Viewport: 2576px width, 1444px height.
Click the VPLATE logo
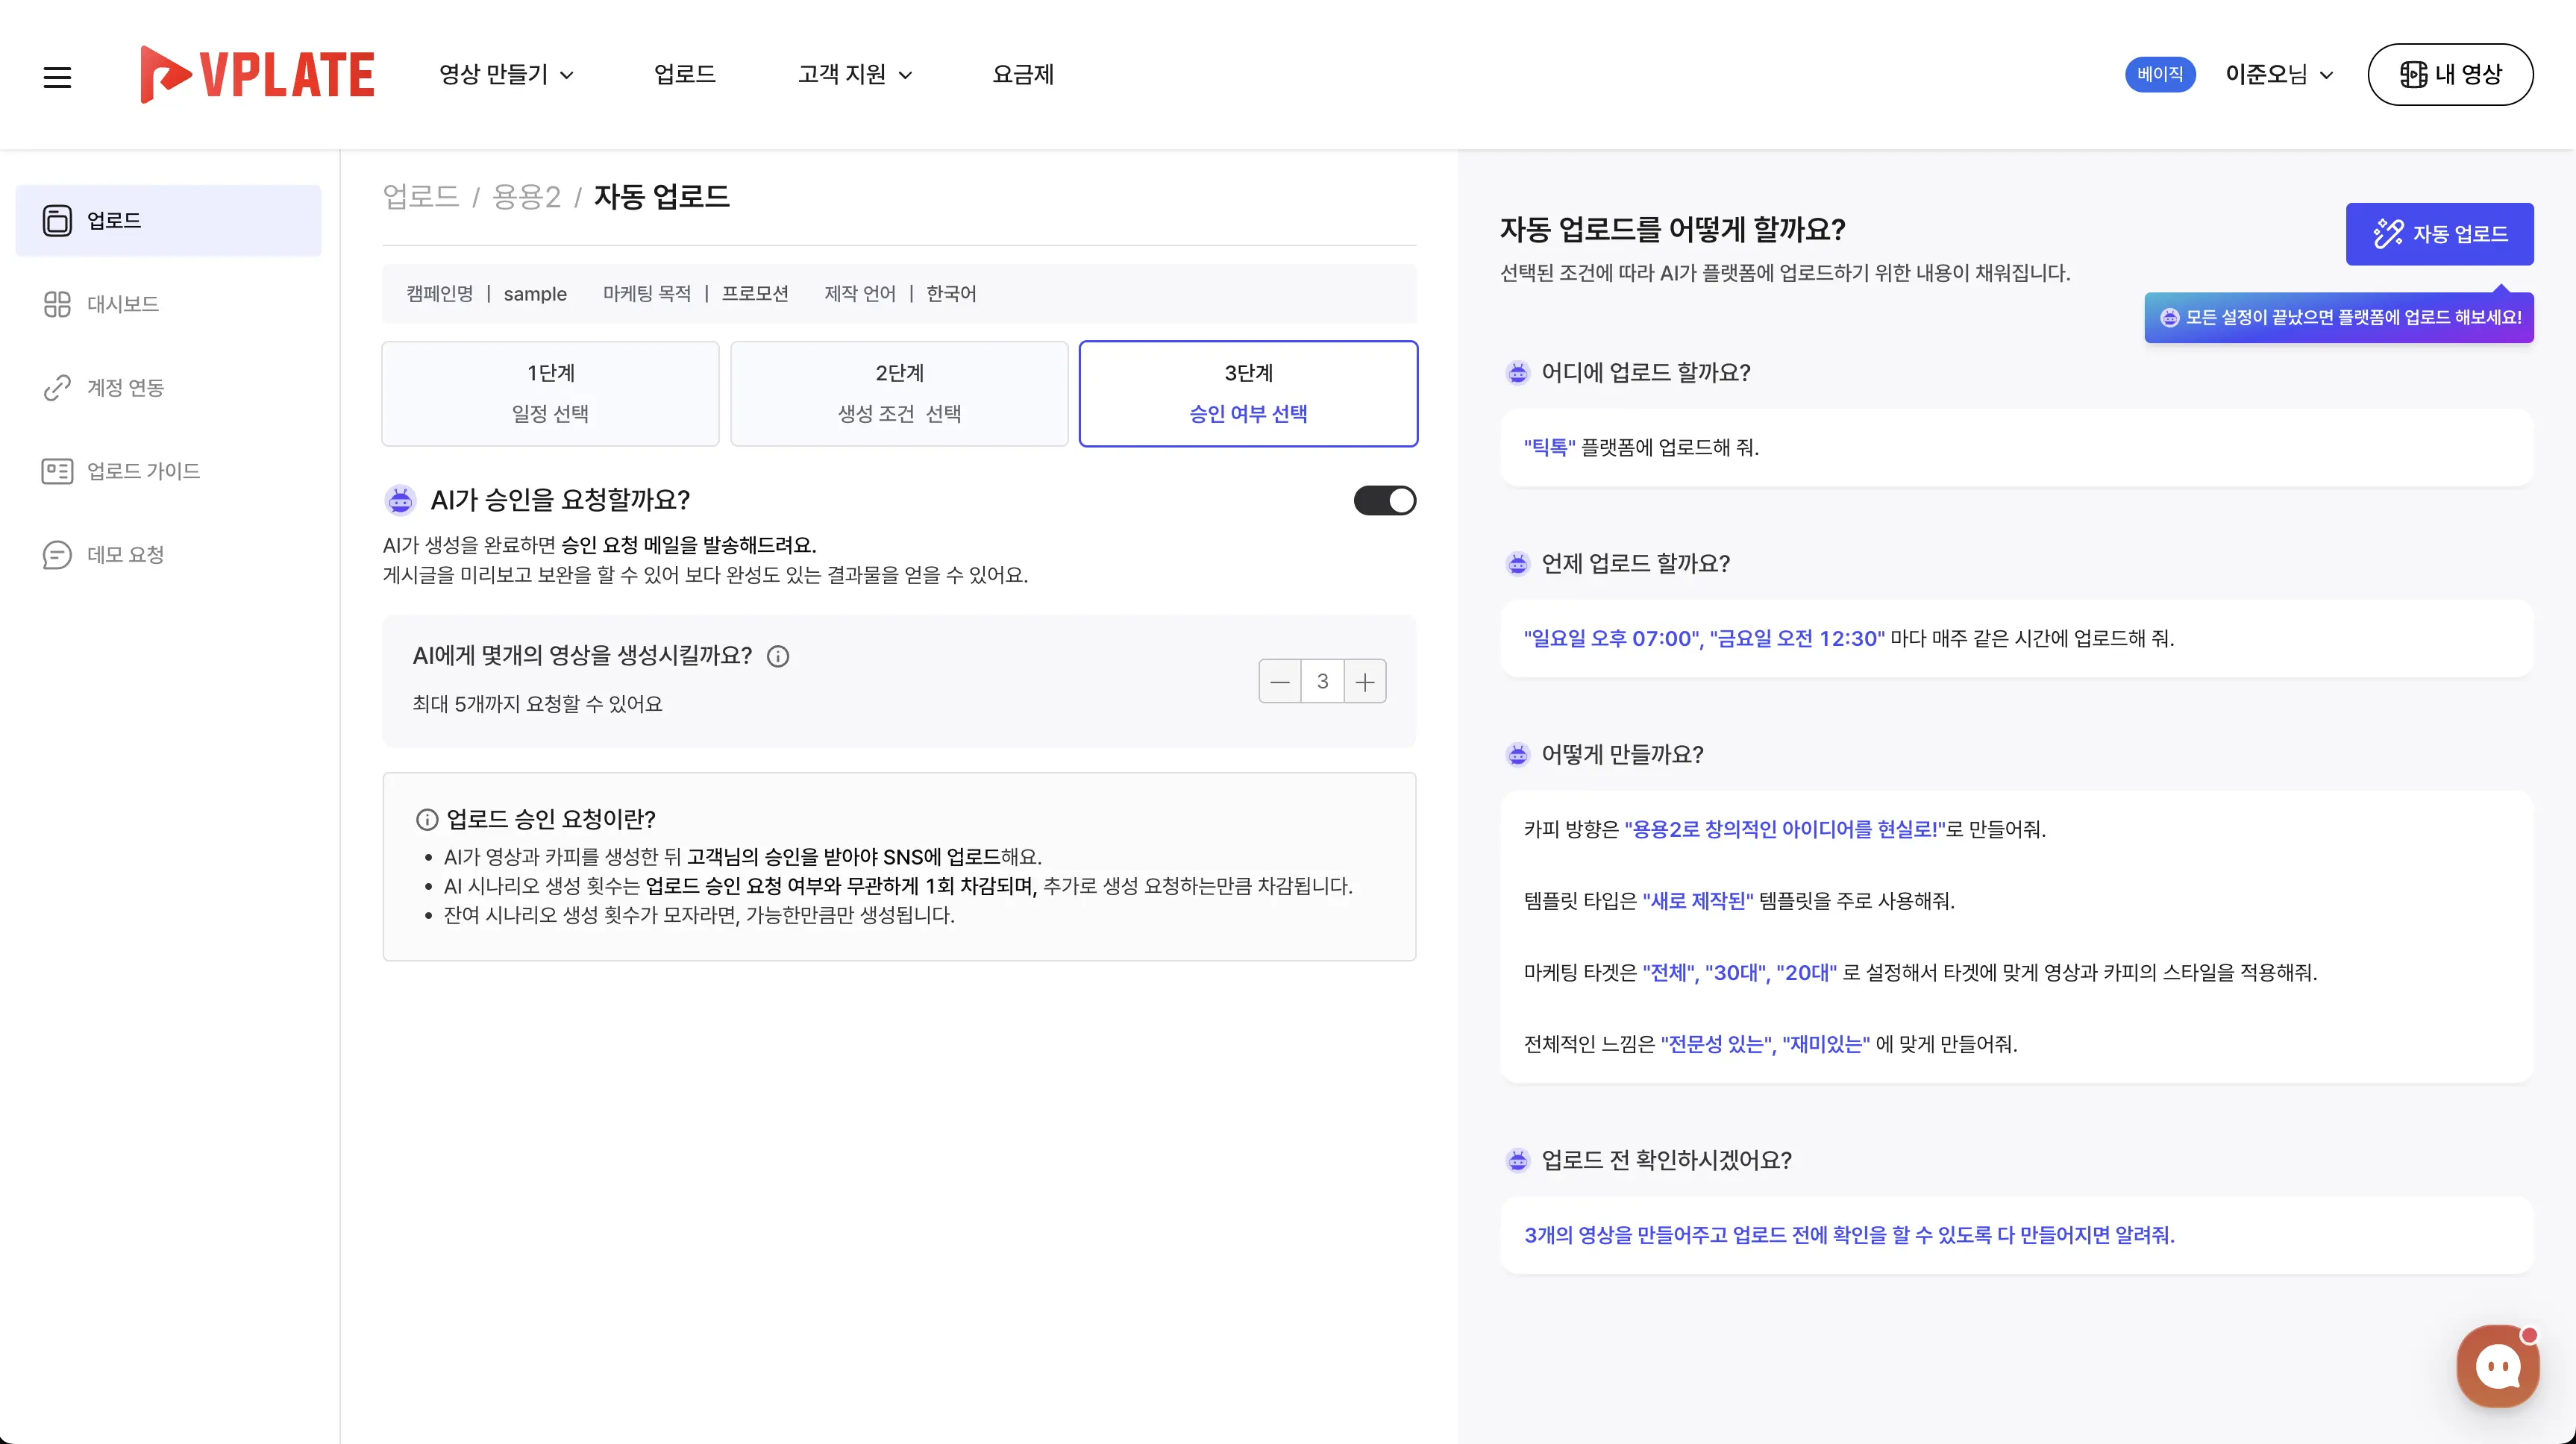[x=257, y=74]
